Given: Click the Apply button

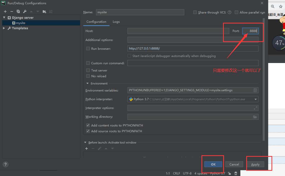Looking at the screenshot, I should [x=255, y=164].
